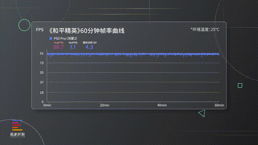
Task: Click the y-axis label 0
Action: (x=43, y=102)
